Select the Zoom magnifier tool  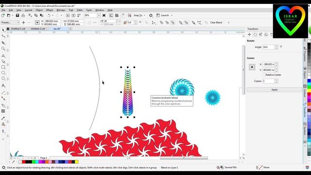coord(3,49)
